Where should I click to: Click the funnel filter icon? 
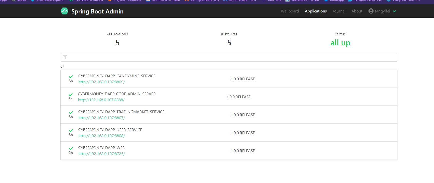click(x=65, y=57)
